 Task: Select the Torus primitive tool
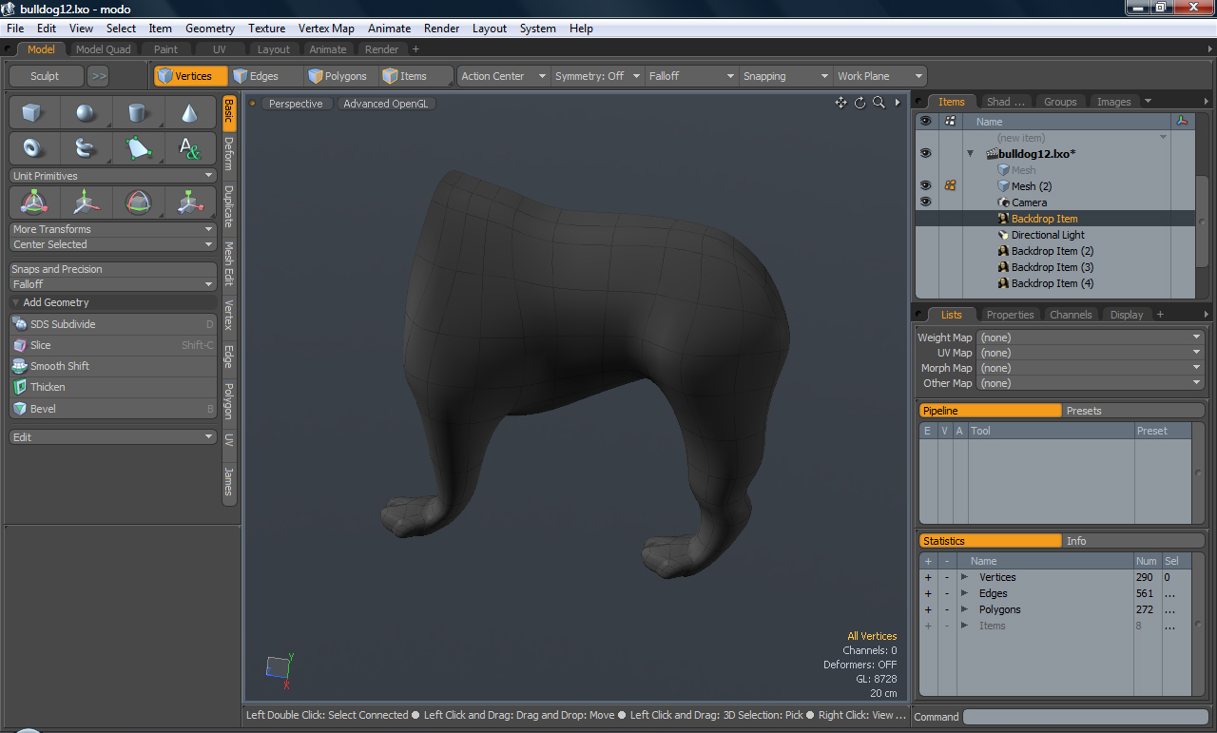click(x=33, y=148)
